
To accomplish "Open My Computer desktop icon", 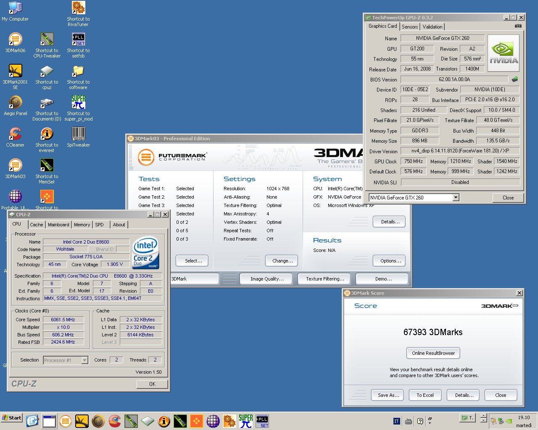I will point(15,11).
